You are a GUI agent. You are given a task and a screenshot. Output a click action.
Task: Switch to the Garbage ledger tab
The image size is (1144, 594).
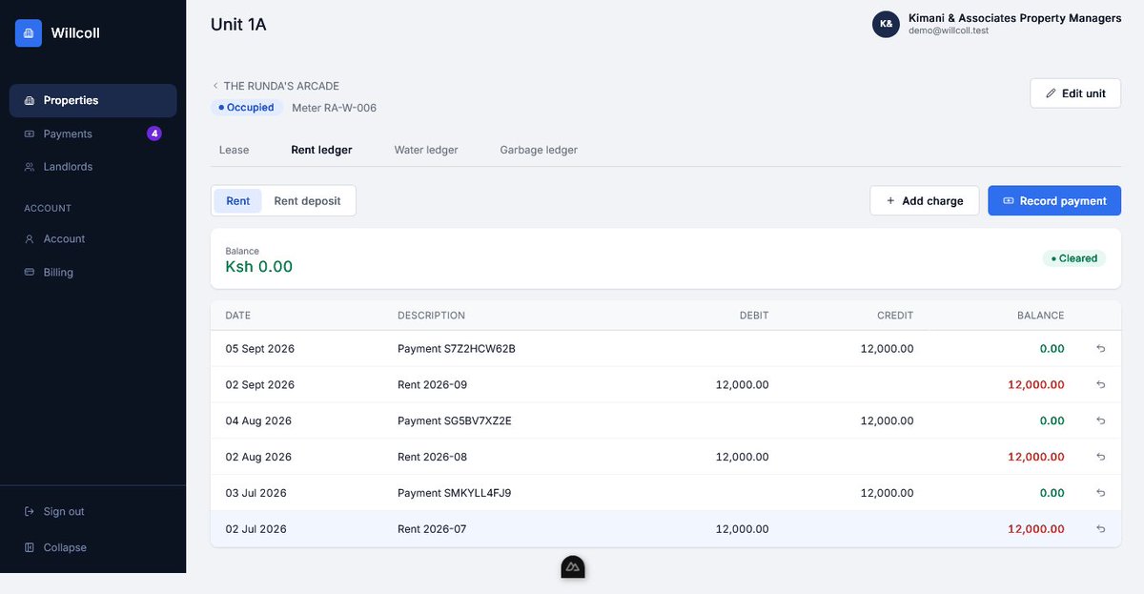[x=539, y=150]
